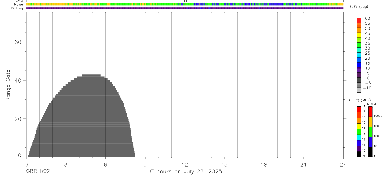Click the x-axis tick label '12'
This screenshot has width=386, height=178.
(185, 165)
